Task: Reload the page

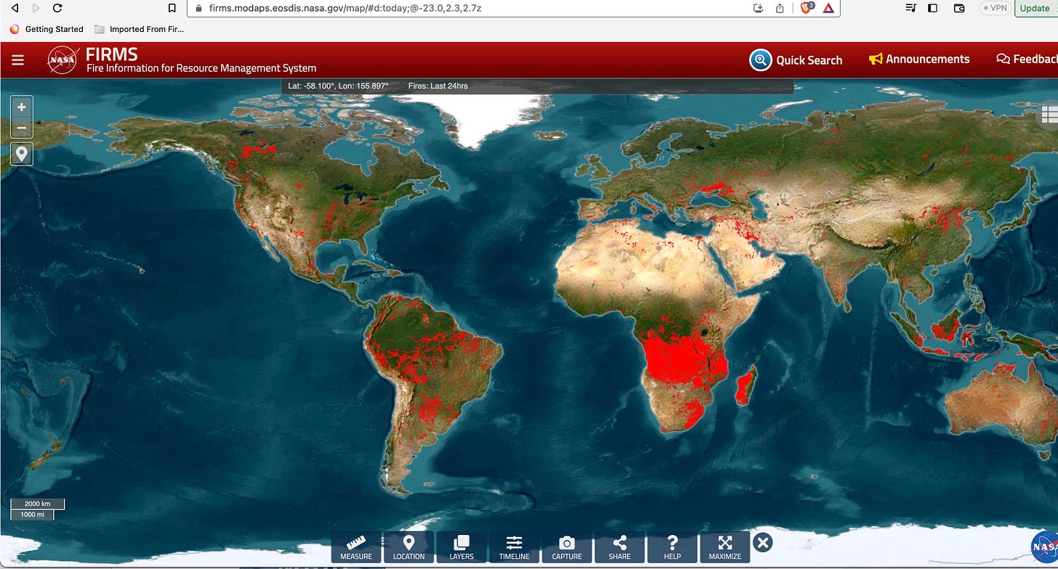Action: [x=57, y=8]
